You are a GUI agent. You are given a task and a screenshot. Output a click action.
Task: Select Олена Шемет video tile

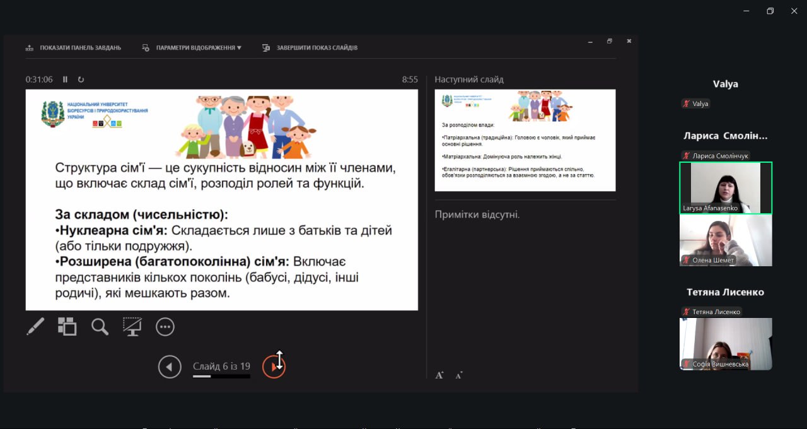click(726, 240)
